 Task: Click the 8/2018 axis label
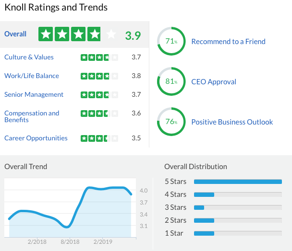pyautogui.click(x=70, y=242)
